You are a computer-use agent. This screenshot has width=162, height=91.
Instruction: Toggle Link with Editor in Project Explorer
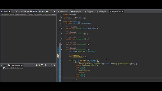[39, 65]
